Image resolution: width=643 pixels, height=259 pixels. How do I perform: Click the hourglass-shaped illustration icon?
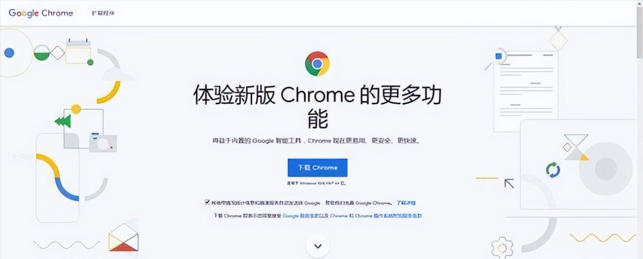click(x=577, y=147)
